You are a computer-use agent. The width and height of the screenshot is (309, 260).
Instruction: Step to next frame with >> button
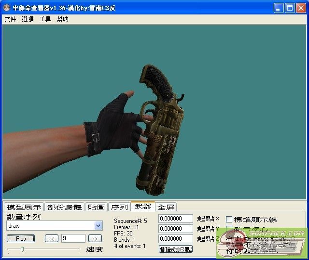click(x=96, y=238)
